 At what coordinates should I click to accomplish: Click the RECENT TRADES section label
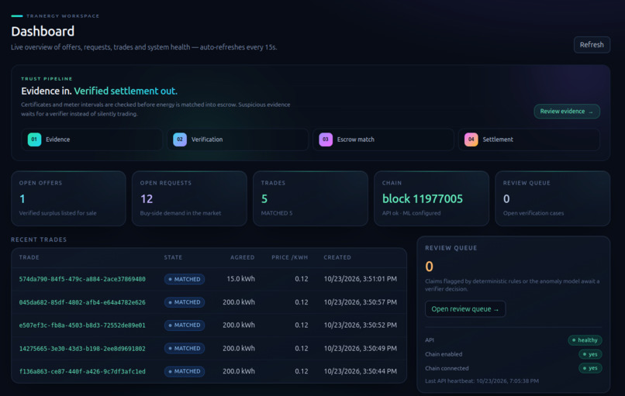tap(39, 239)
